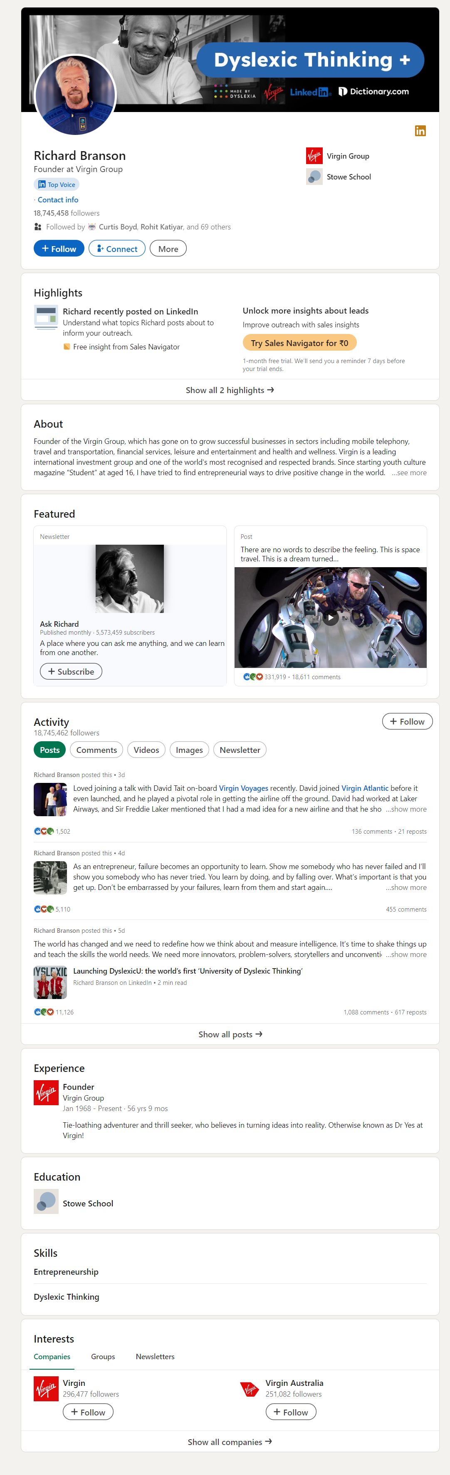Toggle the Videos filter in Activity
Image resolution: width=450 pixels, height=1475 pixels.
click(146, 750)
